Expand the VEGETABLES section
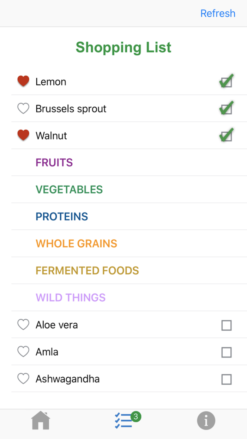Screen dimensions: 247x439 [69, 190]
